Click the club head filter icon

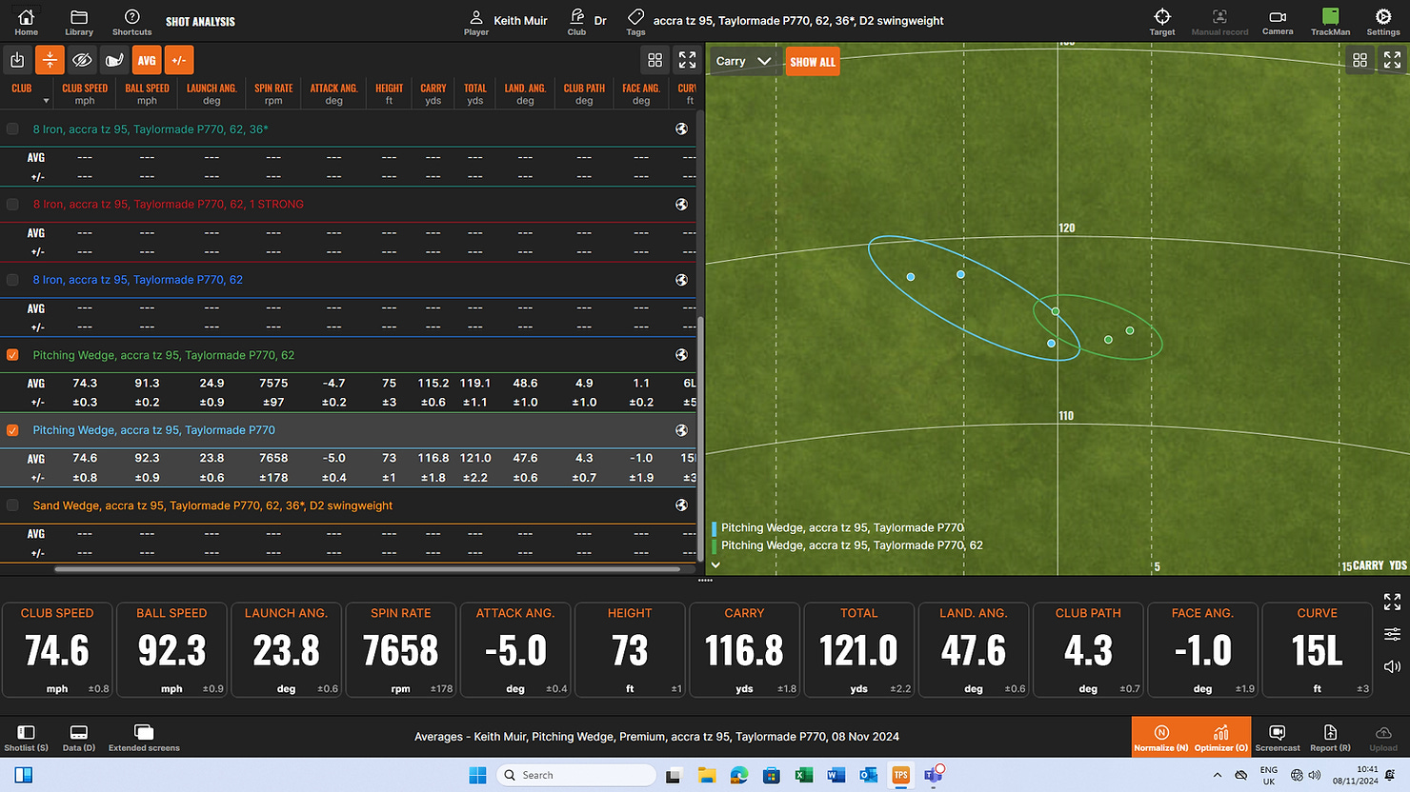point(114,60)
